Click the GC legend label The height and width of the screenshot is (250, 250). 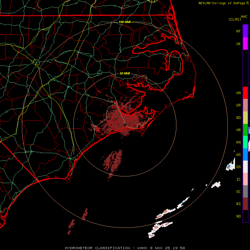[238, 192]
